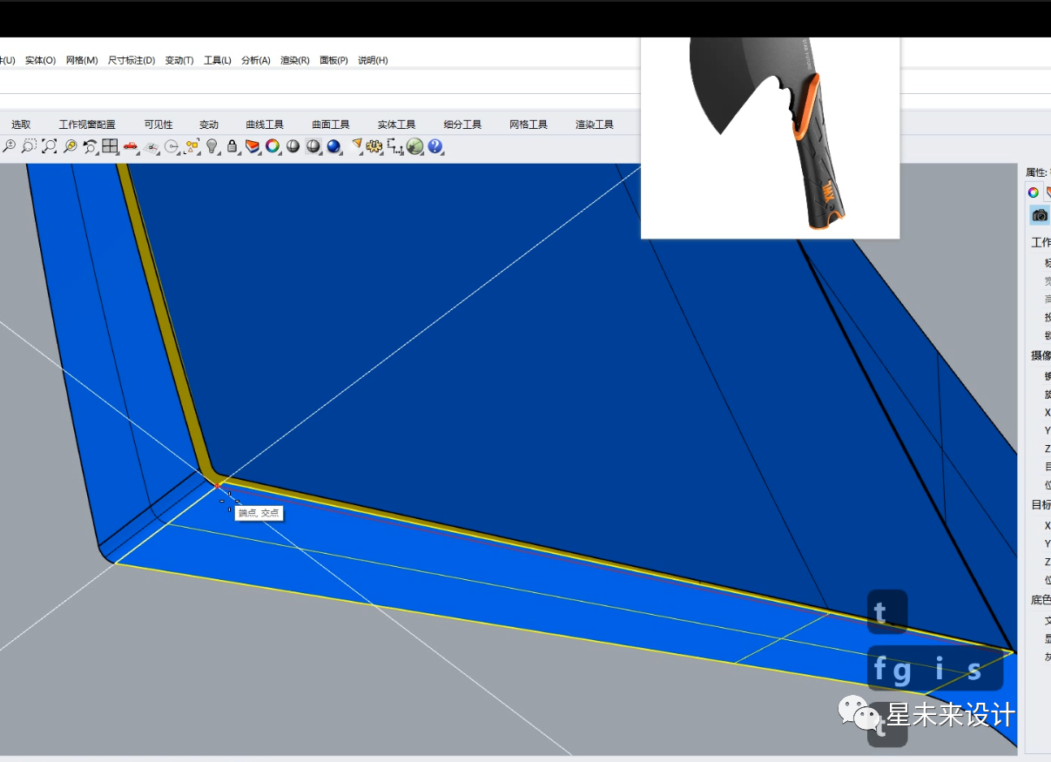The image size is (1051, 762).
Task: Open the 尺寸标注(D) menu
Action: pyautogui.click(x=131, y=60)
